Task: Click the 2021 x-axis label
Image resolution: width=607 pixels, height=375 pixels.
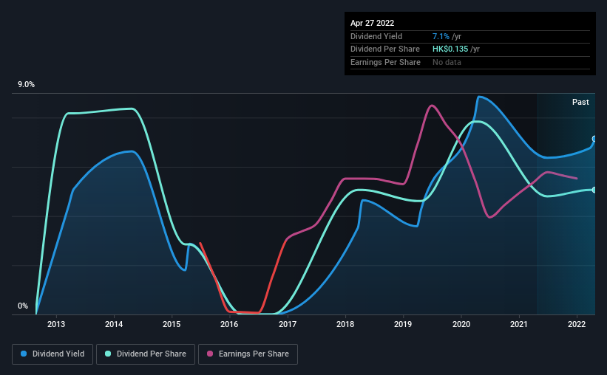Action: (519, 324)
